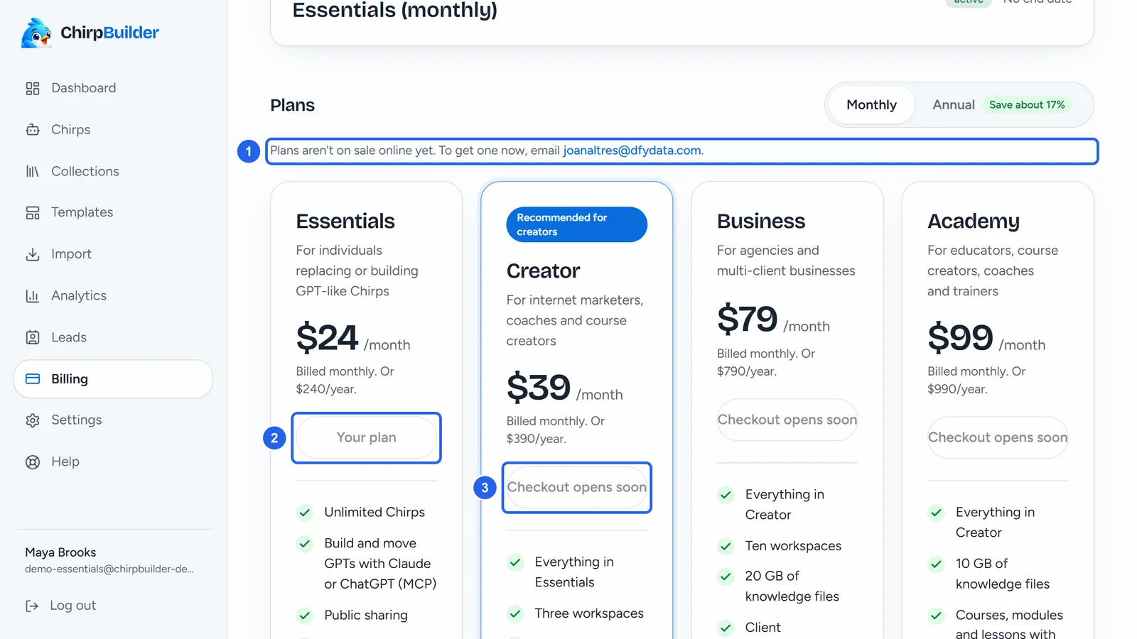Click checkmark next to Ten workspaces
This screenshot has width=1137, height=639.
tap(726, 546)
